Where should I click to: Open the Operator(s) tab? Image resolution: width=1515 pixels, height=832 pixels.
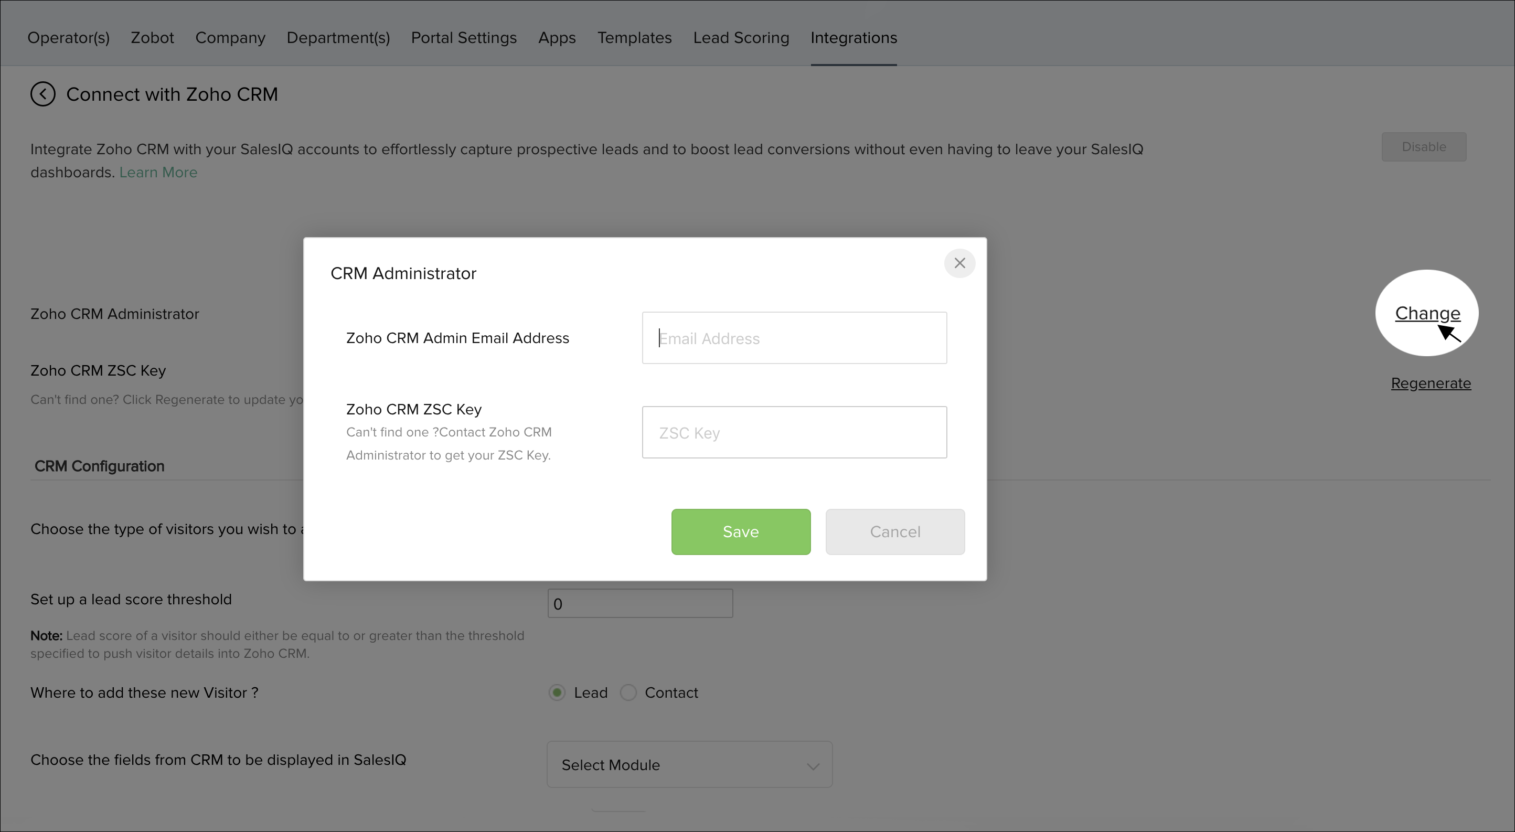tap(68, 38)
